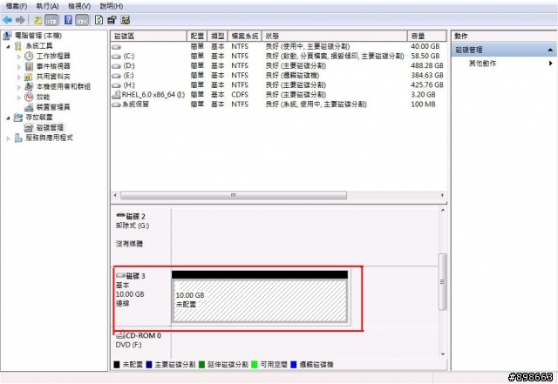Click the 工作排程器 clock icon
Image resolution: width=558 pixels, height=384 pixels.
pos(29,57)
